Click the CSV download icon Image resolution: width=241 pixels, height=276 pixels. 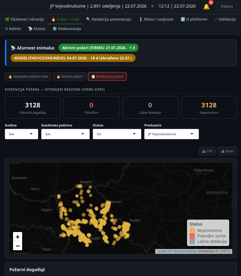204,151
